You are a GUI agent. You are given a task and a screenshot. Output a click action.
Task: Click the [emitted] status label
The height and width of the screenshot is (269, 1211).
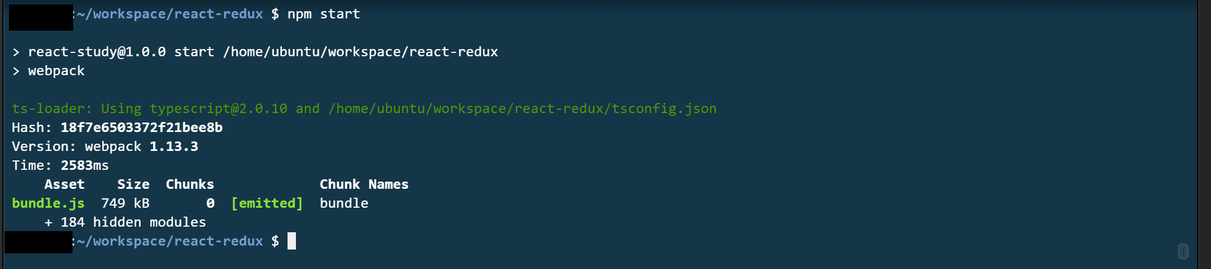click(x=267, y=203)
